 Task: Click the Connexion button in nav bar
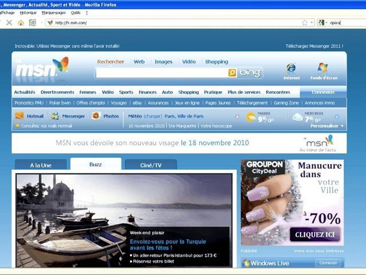(x=323, y=92)
